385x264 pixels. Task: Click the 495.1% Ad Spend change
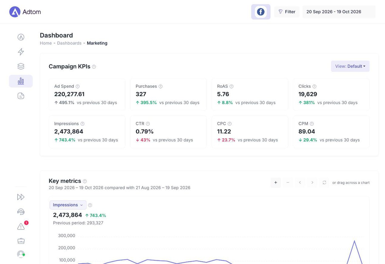(x=64, y=103)
